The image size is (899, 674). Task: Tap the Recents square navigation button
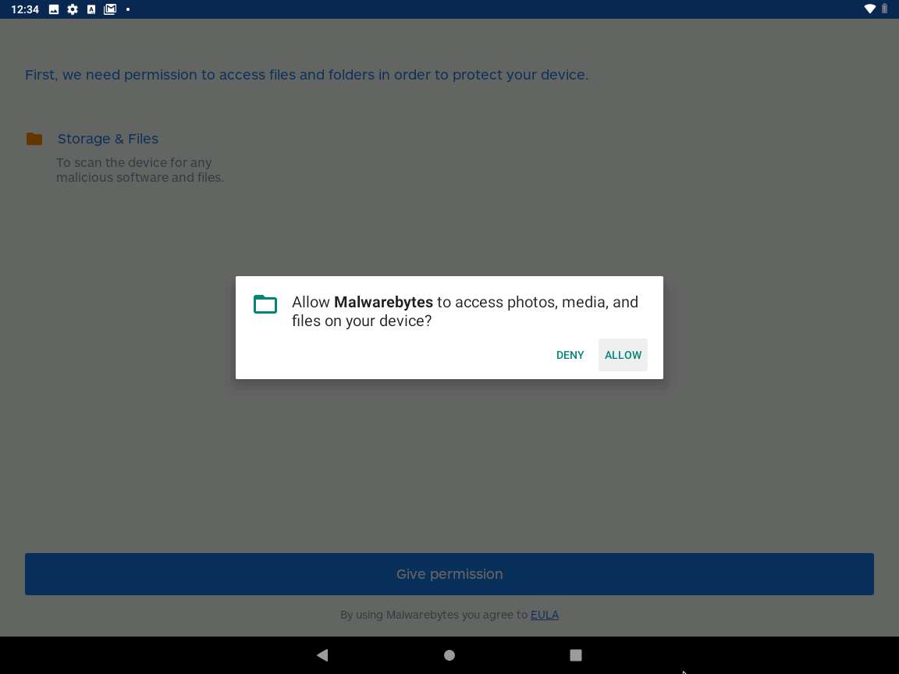click(576, 655)
